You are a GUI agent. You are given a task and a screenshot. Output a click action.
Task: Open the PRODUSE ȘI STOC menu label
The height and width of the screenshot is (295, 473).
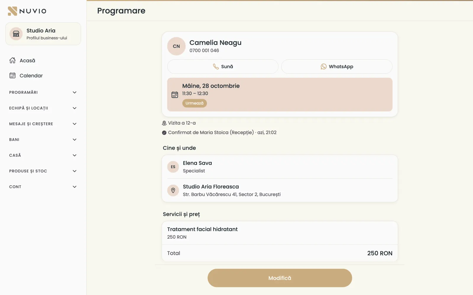click(x=28, y=171)
